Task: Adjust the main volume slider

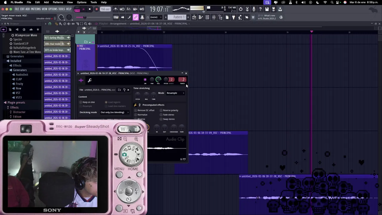Action: (85, 17)
